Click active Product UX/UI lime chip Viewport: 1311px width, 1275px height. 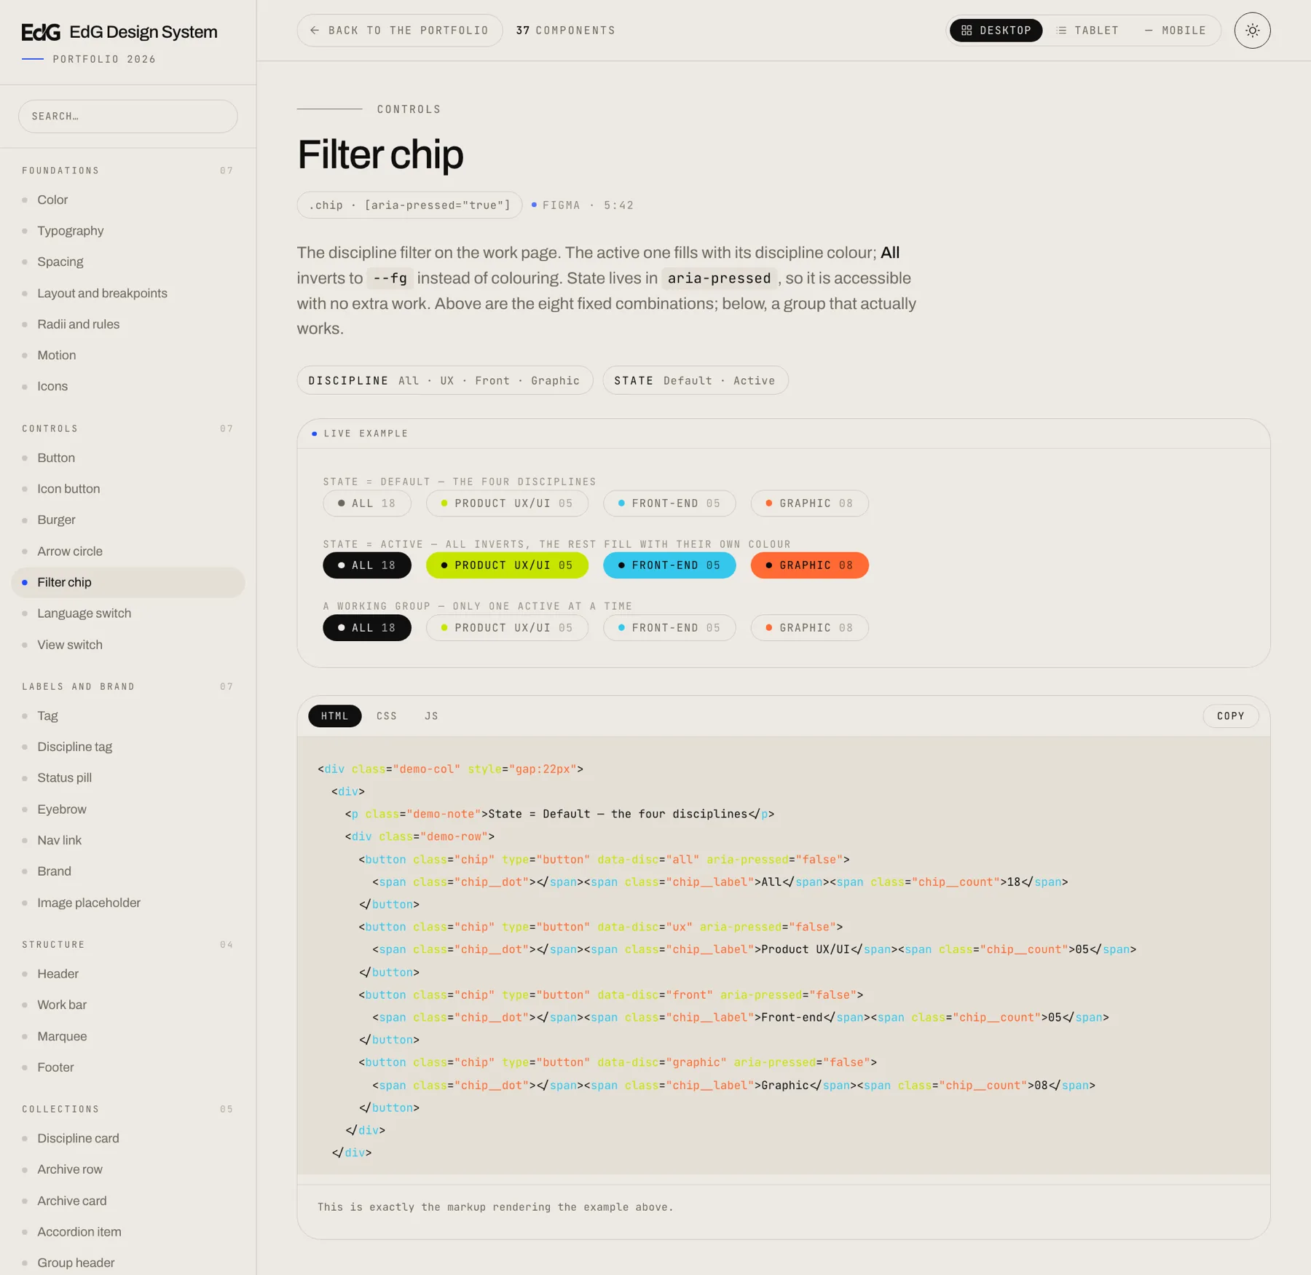[x=507, y=565]
